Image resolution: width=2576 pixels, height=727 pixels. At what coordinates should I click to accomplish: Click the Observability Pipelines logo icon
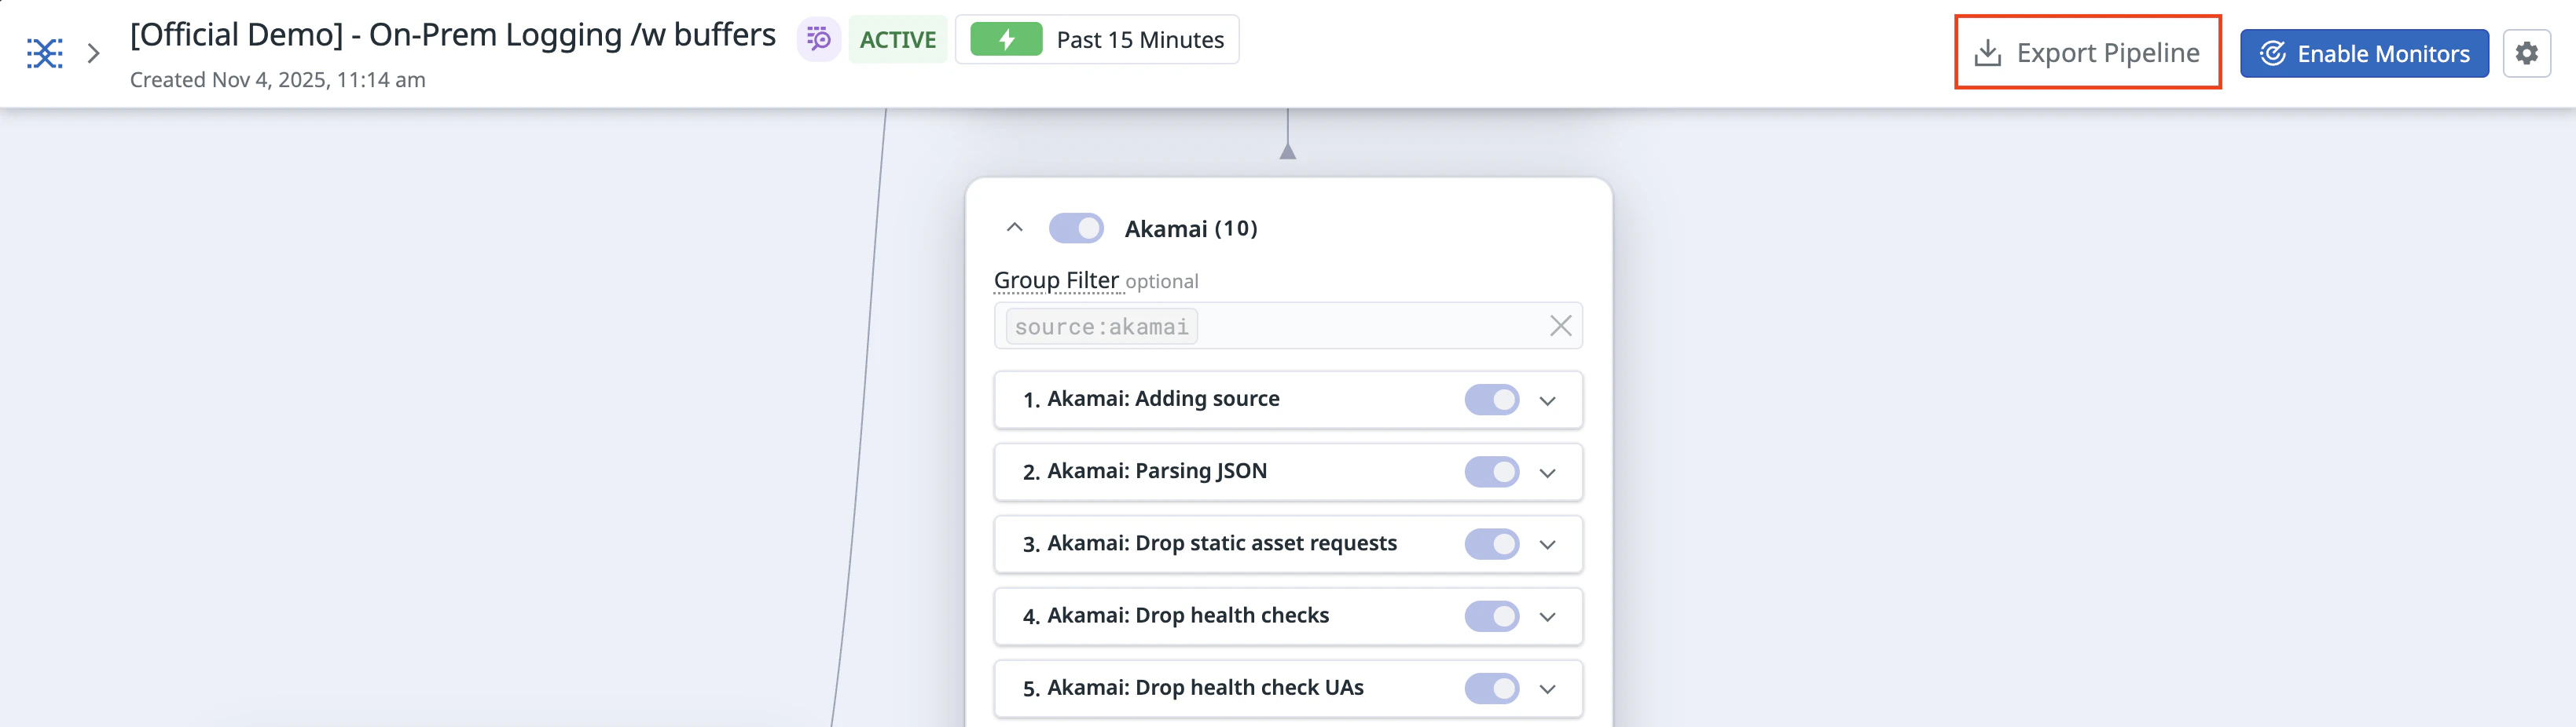coord(44,53)
